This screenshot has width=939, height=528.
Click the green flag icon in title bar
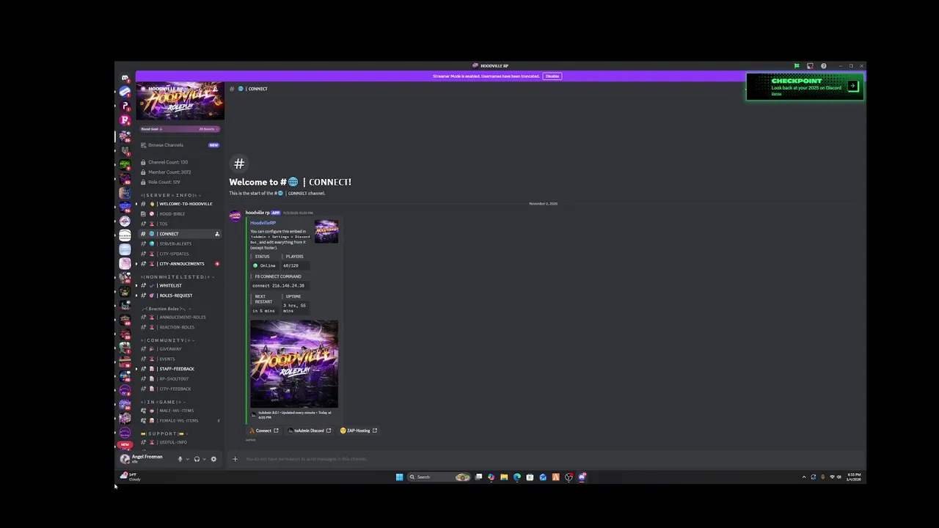(x=796, y=66)
